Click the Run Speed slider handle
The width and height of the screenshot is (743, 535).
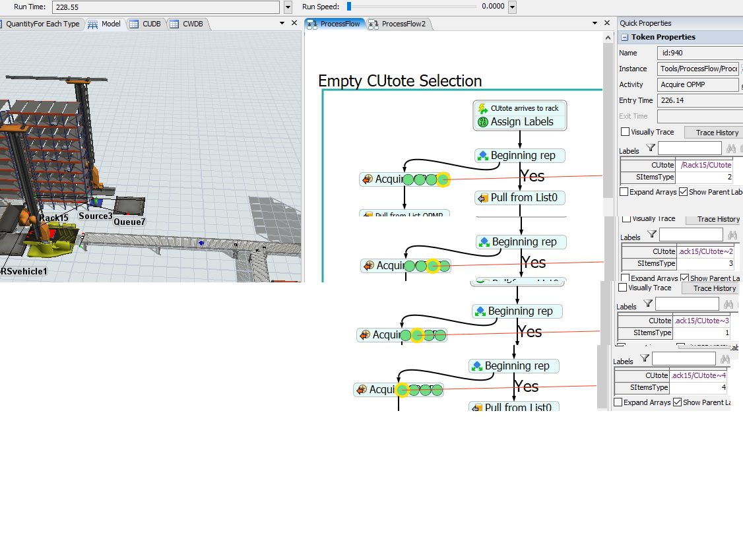tap(349, 7)
